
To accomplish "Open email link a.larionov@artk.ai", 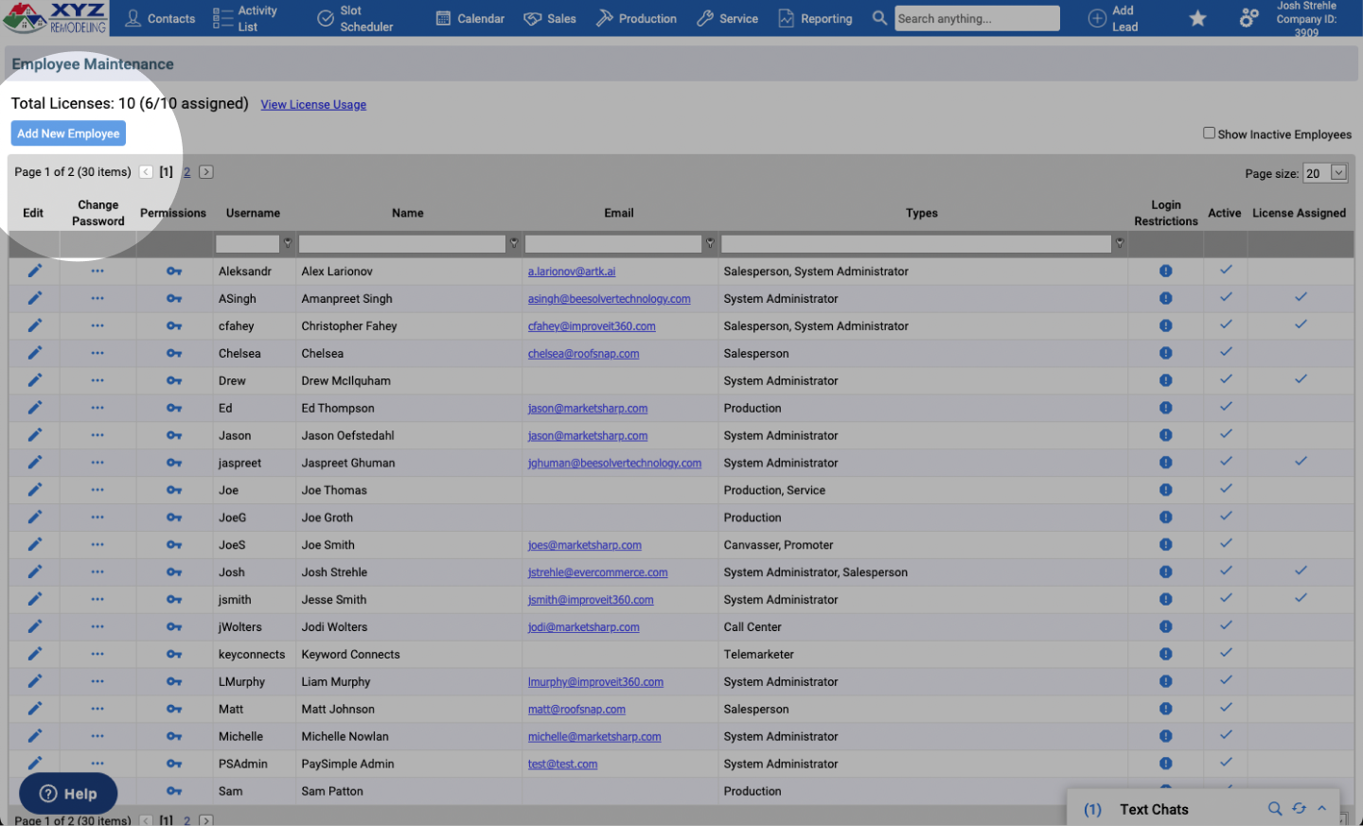I will tap(572, 272).
